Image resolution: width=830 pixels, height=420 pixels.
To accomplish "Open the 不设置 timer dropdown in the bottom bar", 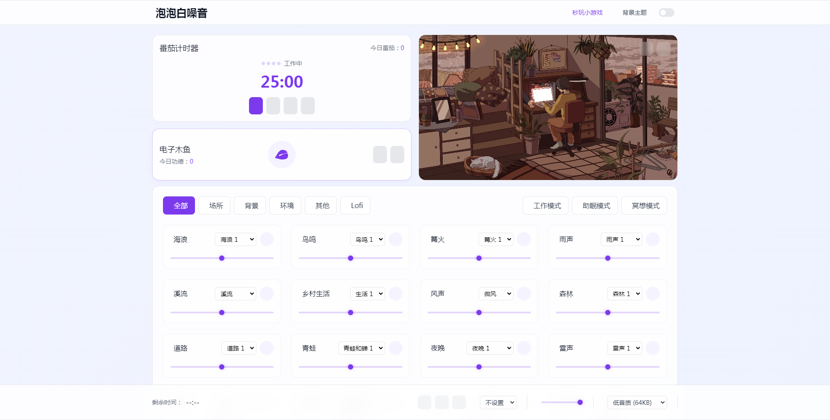I will click(x=498, y=402).
